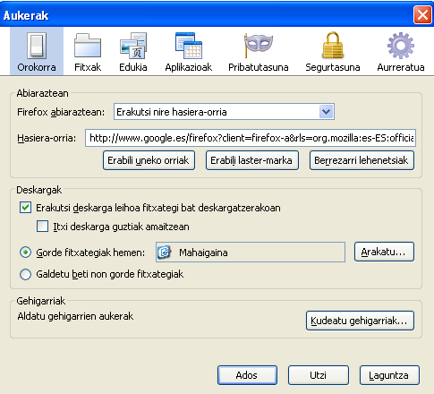The width and height of the screenshot is (434, 394).
Task: Click Erabili laster-marka button
Action: [252, 160]
